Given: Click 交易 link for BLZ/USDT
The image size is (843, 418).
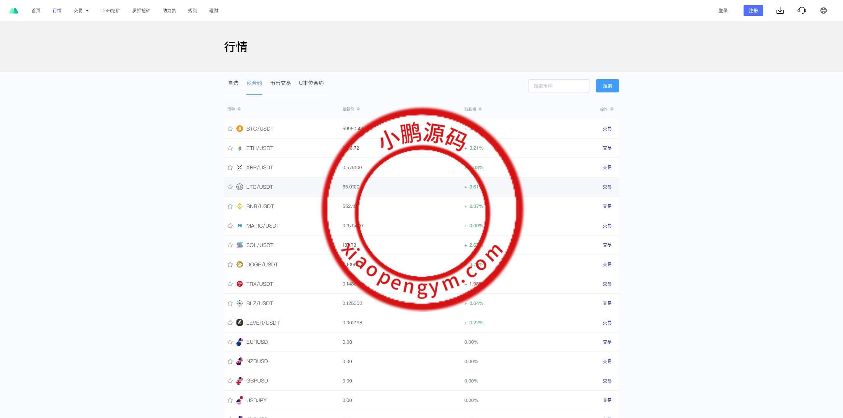Looking at the screenshot, I should pyautogui.click(x=607, y=303).
